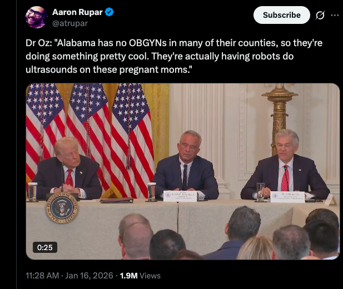Click the water glass beside the seal
This screenshot has height=289, width=343.
(32, 192)
